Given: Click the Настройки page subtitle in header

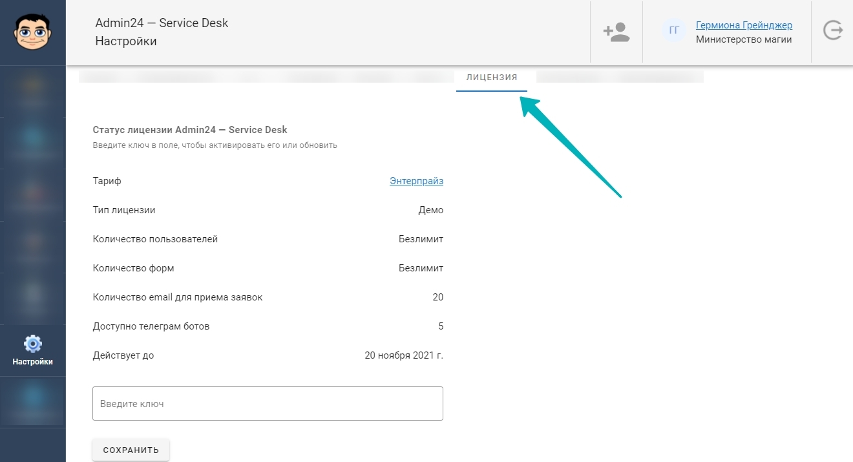Looking at the screenshot, I should 126,41.
